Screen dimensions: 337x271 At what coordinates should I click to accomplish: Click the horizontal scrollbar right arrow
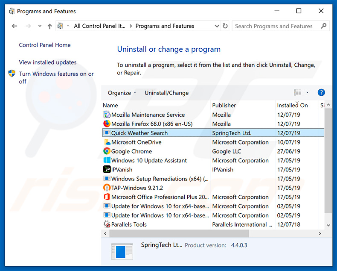[x=320, y=233]
